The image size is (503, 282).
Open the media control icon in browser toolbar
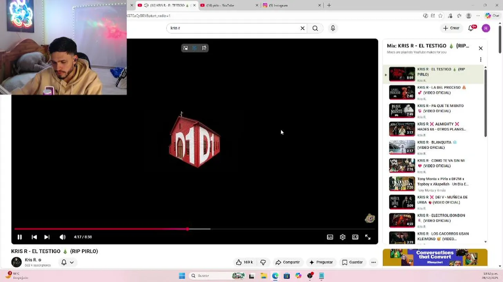click(450, 16)
